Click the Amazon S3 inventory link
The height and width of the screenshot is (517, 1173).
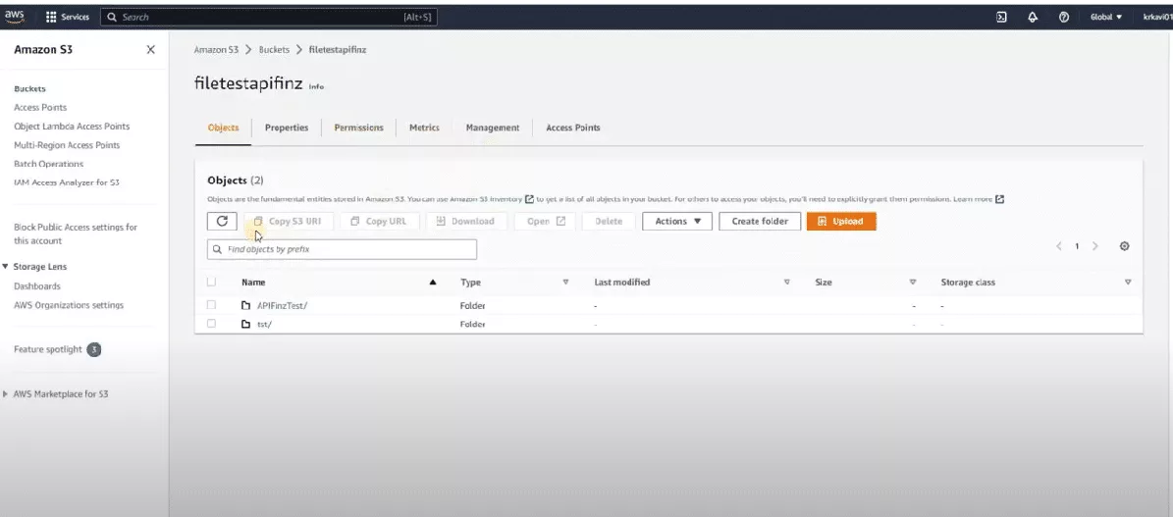click(486, 200)
